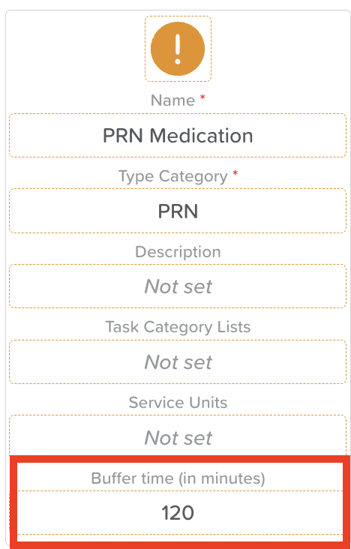Screen dimensions: 351x549
Task: Click the Name label
Action: pyautogui.click(x=172, y=100)
